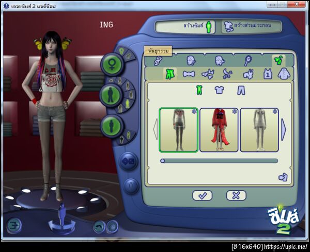
Task: Show full-body outfits filter
Action: tap(199, 90)
